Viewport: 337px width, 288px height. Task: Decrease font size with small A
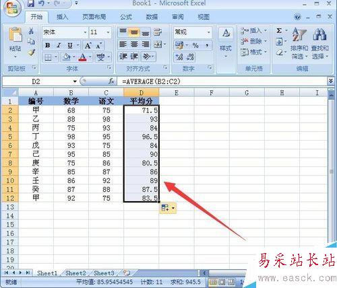pyautogui.click(x=98, y=46)
